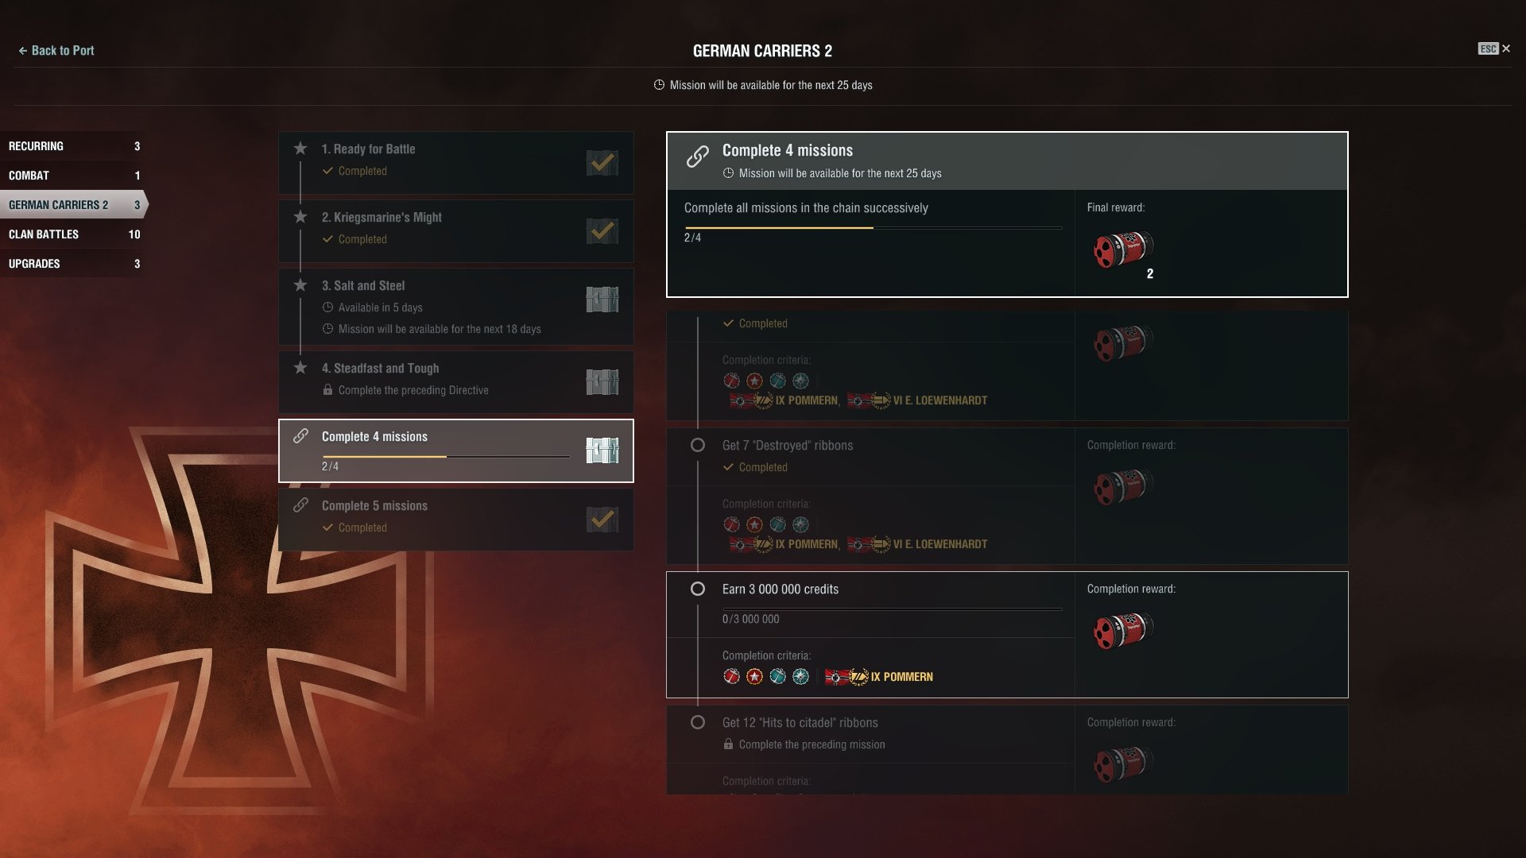The width and height of the screenshot is (1526, 858).
Task: Open the Combat missions category
Action: tap(73, 176)
